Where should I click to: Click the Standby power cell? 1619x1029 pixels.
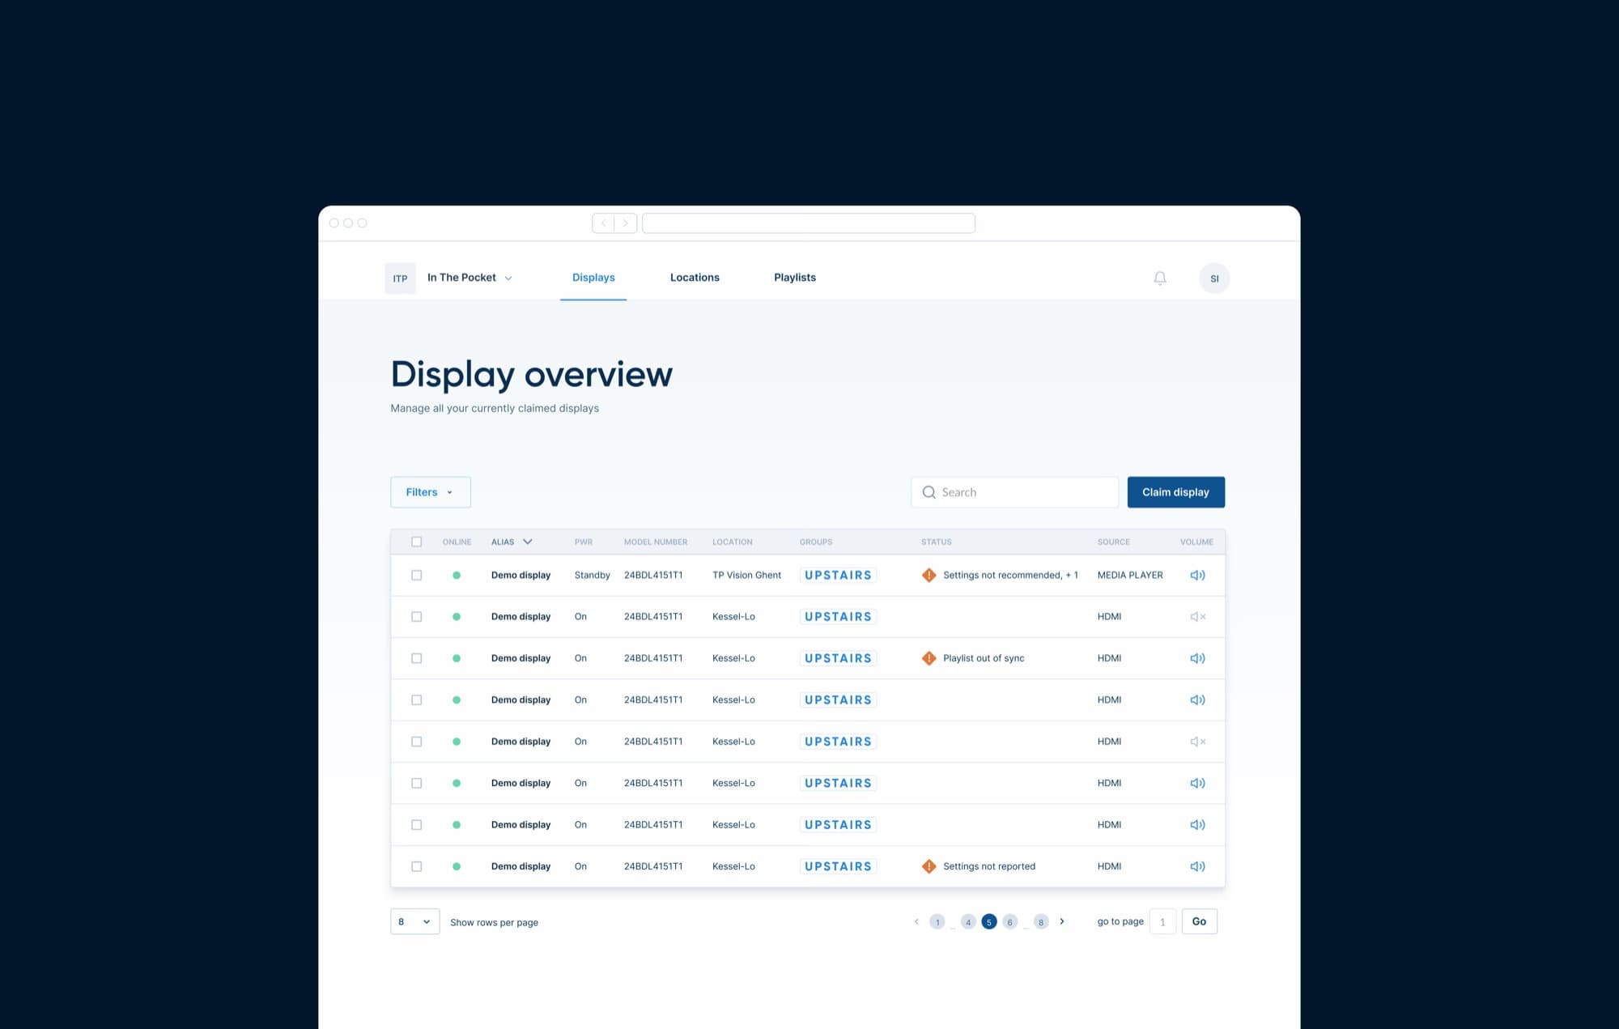tap(592, 575)
